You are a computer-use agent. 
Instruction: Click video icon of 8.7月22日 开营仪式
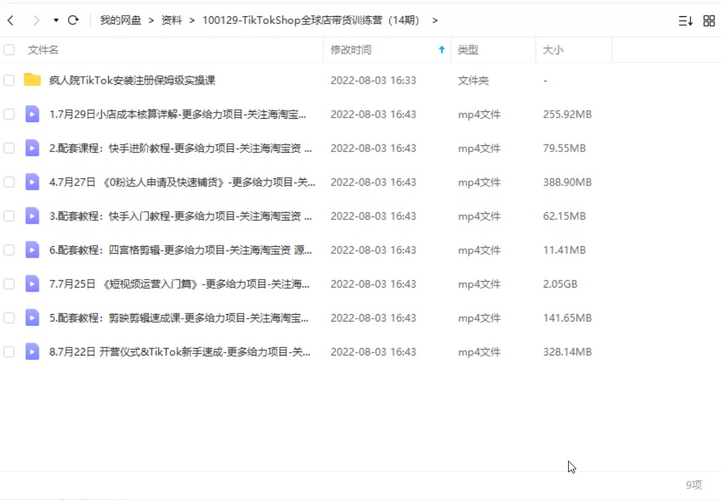[x=32, y=351]
